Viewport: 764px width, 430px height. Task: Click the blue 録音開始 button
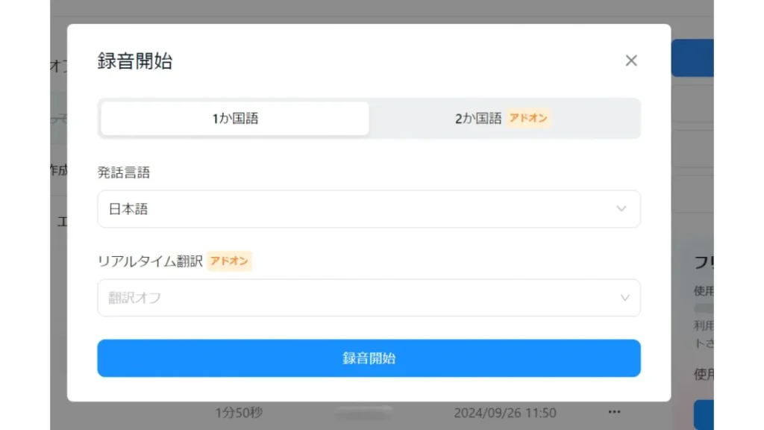coord(369,358)
